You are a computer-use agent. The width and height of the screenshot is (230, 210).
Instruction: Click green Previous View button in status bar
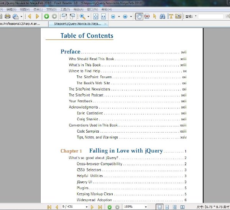110,207
